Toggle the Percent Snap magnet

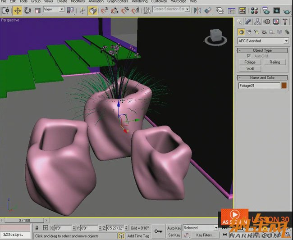click(x=125, y=10)
